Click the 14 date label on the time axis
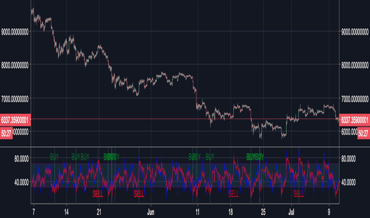Image resolution: width=370 pixels, height=218 pixels. point(66,212)
